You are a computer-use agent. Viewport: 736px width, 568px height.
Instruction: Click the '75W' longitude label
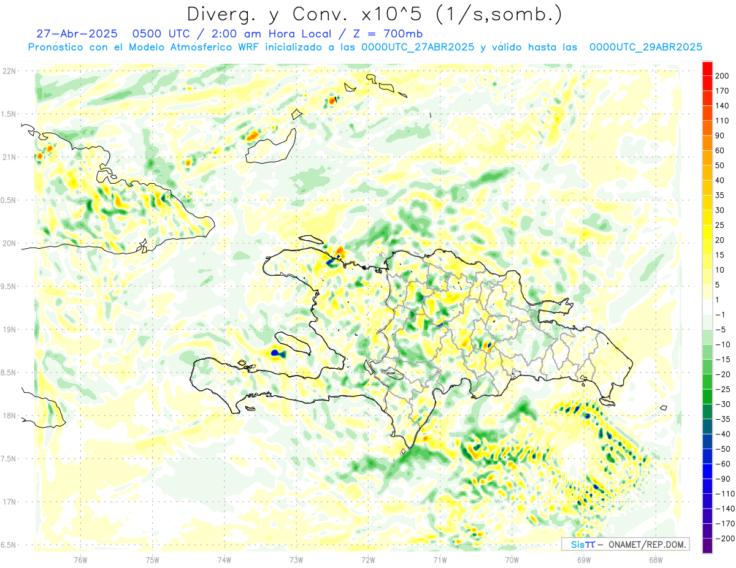point(153,559)
